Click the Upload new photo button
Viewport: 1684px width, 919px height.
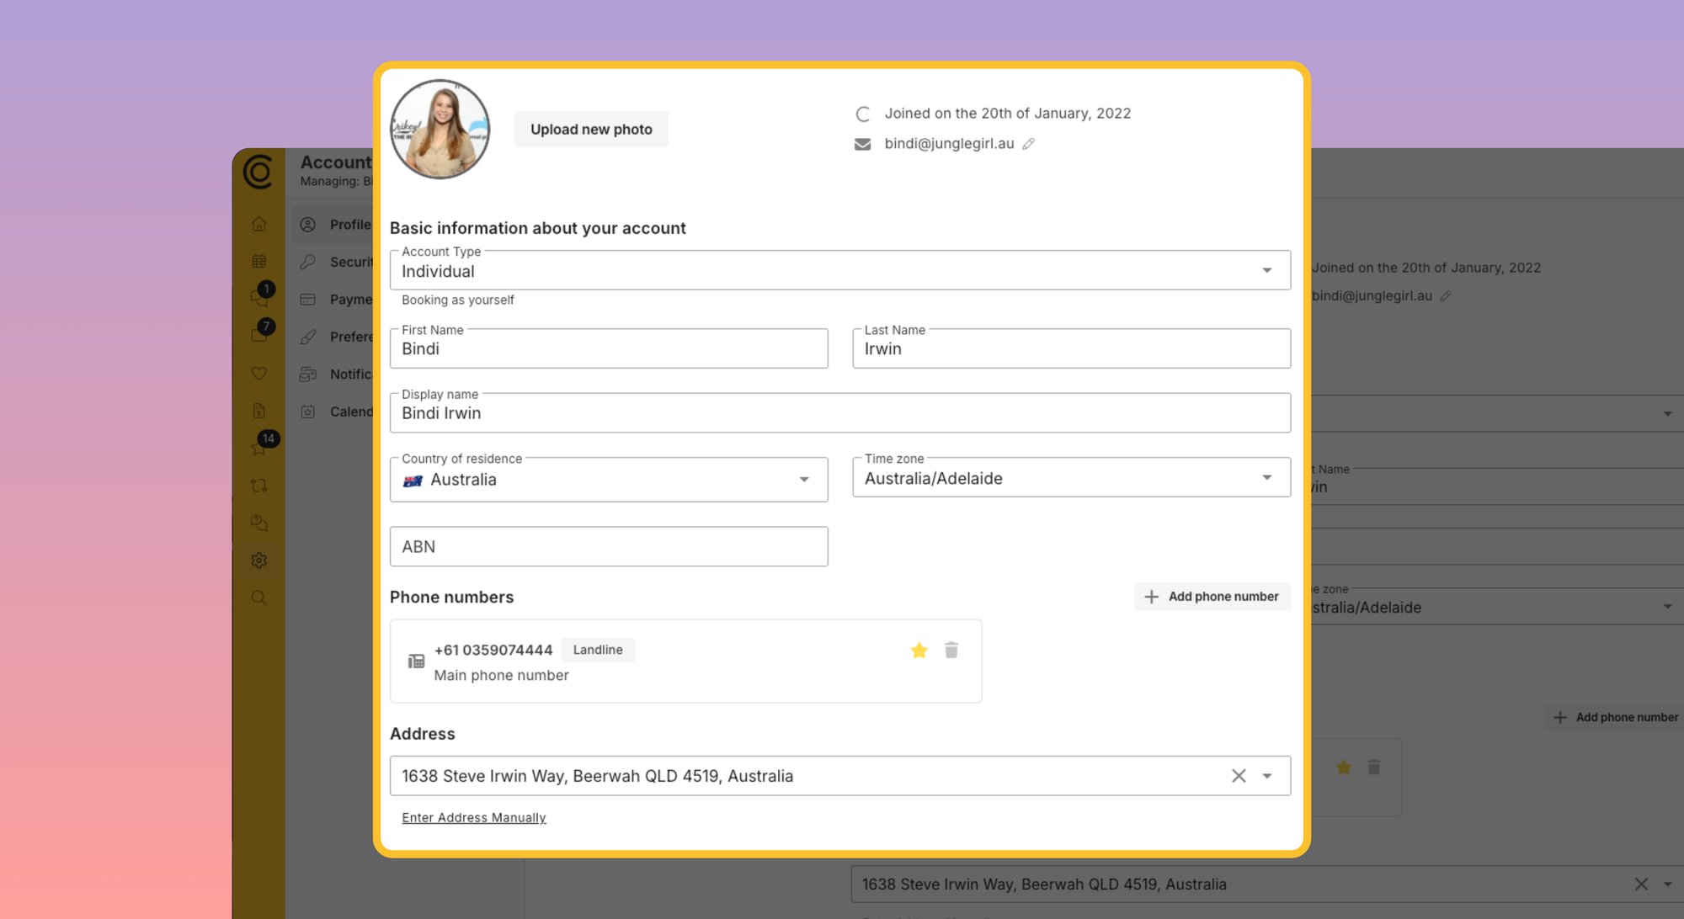591,130
